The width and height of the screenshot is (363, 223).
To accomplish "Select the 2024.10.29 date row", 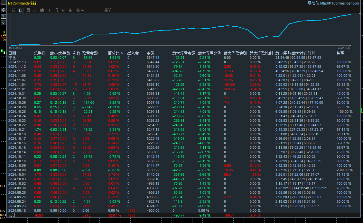I will tap(17, 103).
